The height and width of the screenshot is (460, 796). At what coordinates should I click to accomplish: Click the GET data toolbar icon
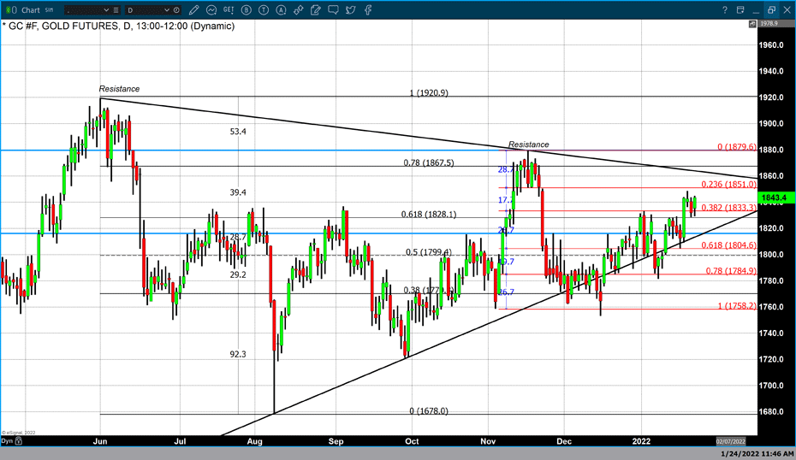(x=229, y=10)
